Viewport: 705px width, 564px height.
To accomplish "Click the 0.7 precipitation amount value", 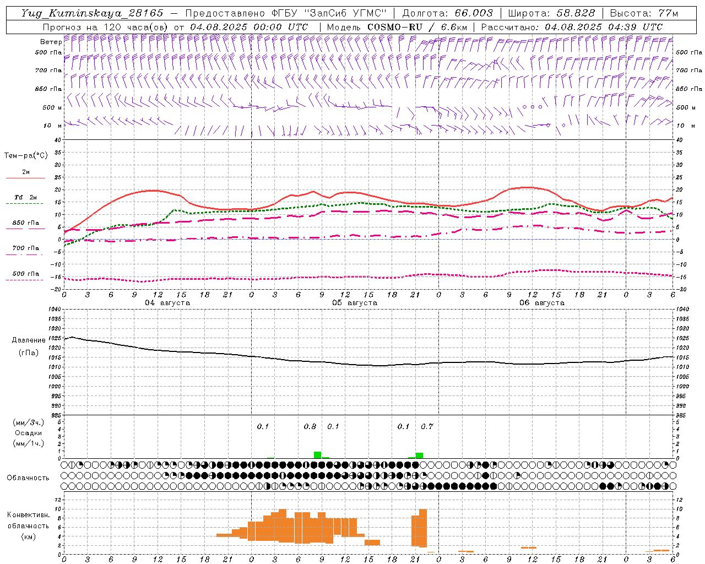I will (x=427, y=426).
